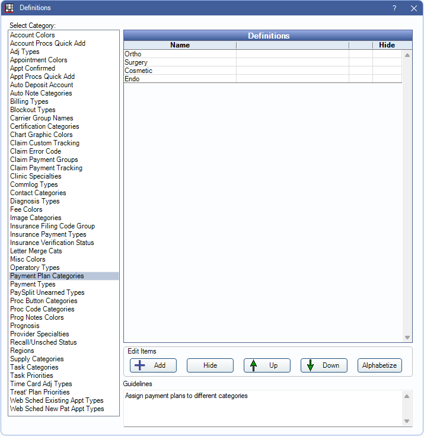
Task: Open Payment Types category
Action: pyautogui.click(x=33, y=284)
